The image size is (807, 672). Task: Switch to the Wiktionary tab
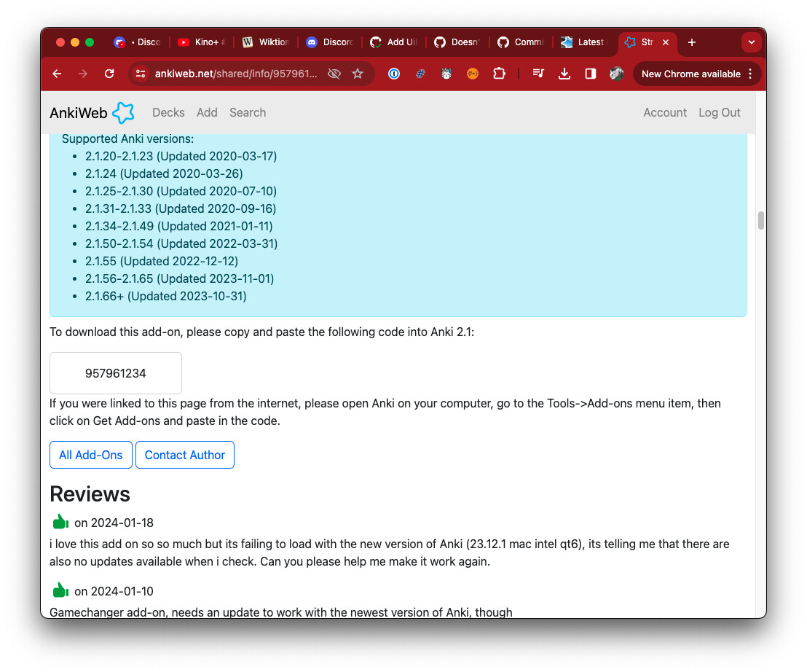coord(266,42)
